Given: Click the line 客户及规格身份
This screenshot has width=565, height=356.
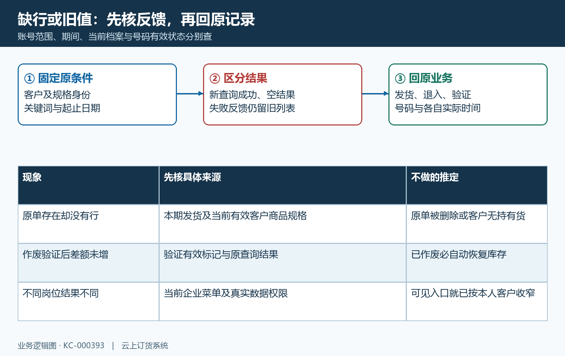Looking at the screenshot, I should click(57, 94).
